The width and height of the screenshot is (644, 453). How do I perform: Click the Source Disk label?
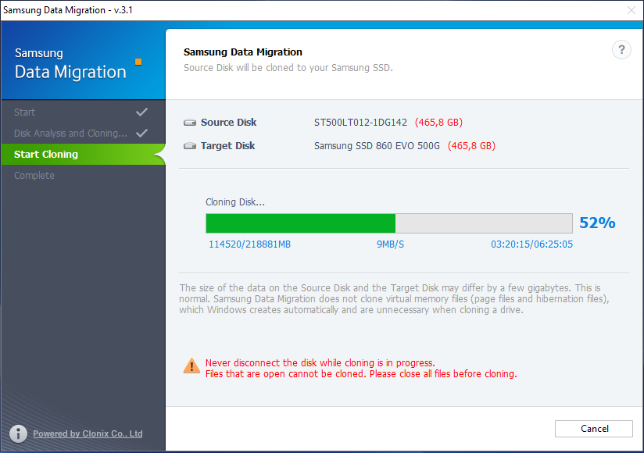click(x=228, y=123)
